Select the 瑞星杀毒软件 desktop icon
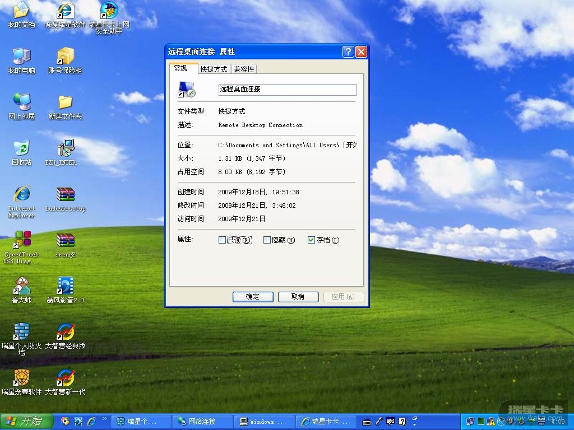The height and width of the screenshot is (430, 574). tap(21, 378)
